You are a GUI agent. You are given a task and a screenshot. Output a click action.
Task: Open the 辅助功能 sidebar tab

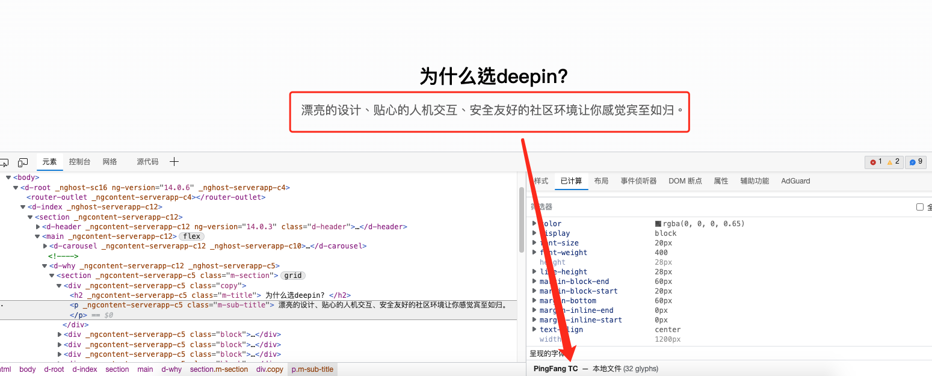pos(755,181)
